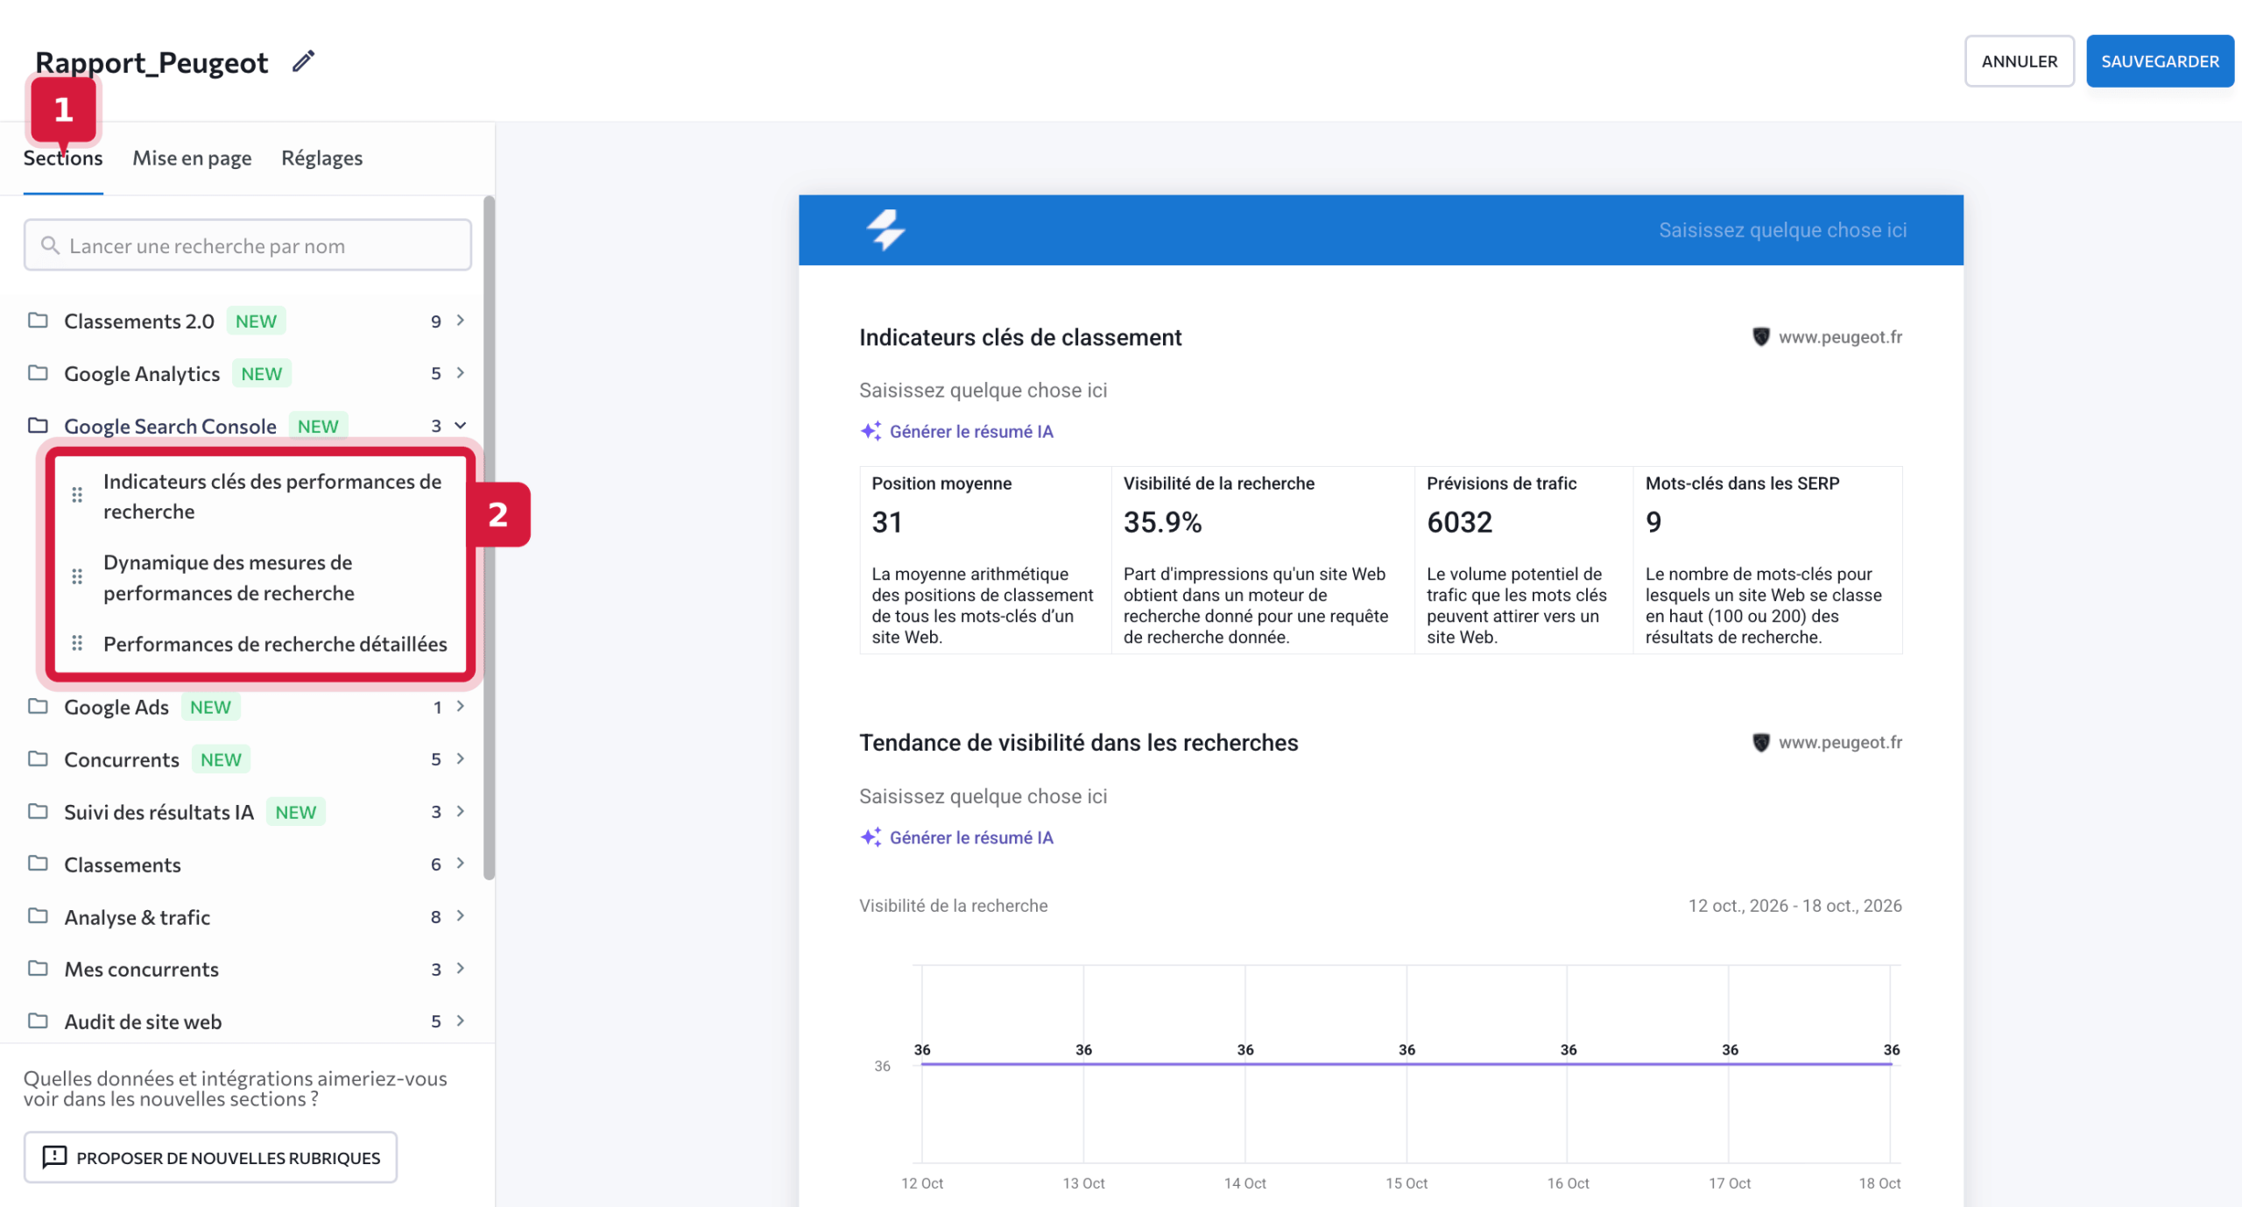Select Performances de recherche détaillées item
Screen dimensions: 2242x1207
coord(275,644)
